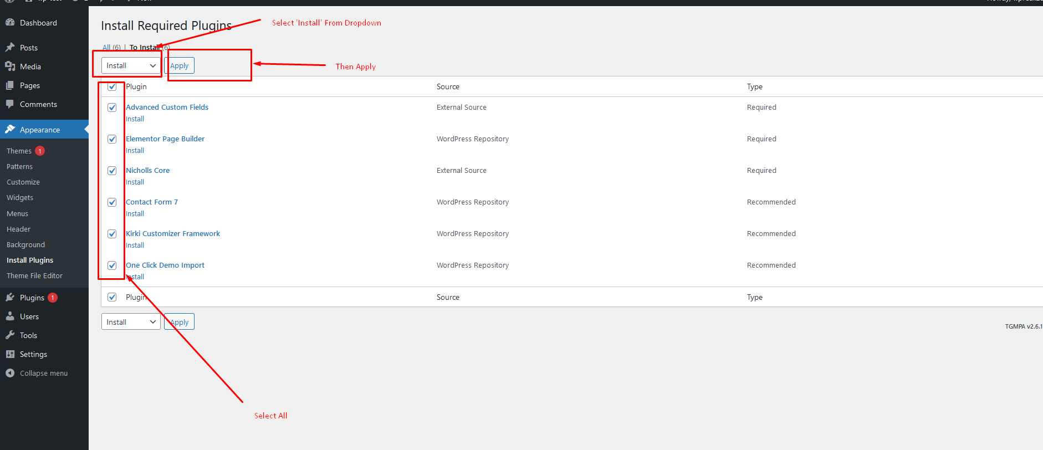Screen dimensions: 1043x450
Task: Deselect the Kirki Customizer Framework checkbox
Action: [112, 234]
